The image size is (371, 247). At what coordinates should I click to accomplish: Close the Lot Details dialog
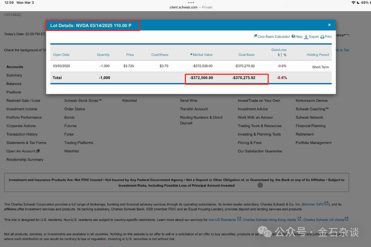pyautogui.click(x=329, y=25)
